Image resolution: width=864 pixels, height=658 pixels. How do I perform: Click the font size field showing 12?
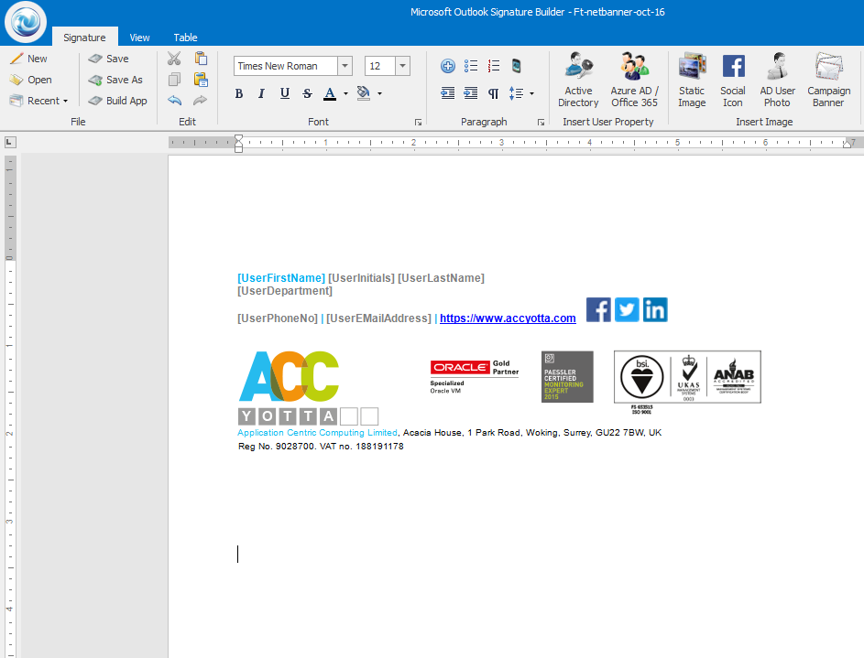click(x=379, y=66)
